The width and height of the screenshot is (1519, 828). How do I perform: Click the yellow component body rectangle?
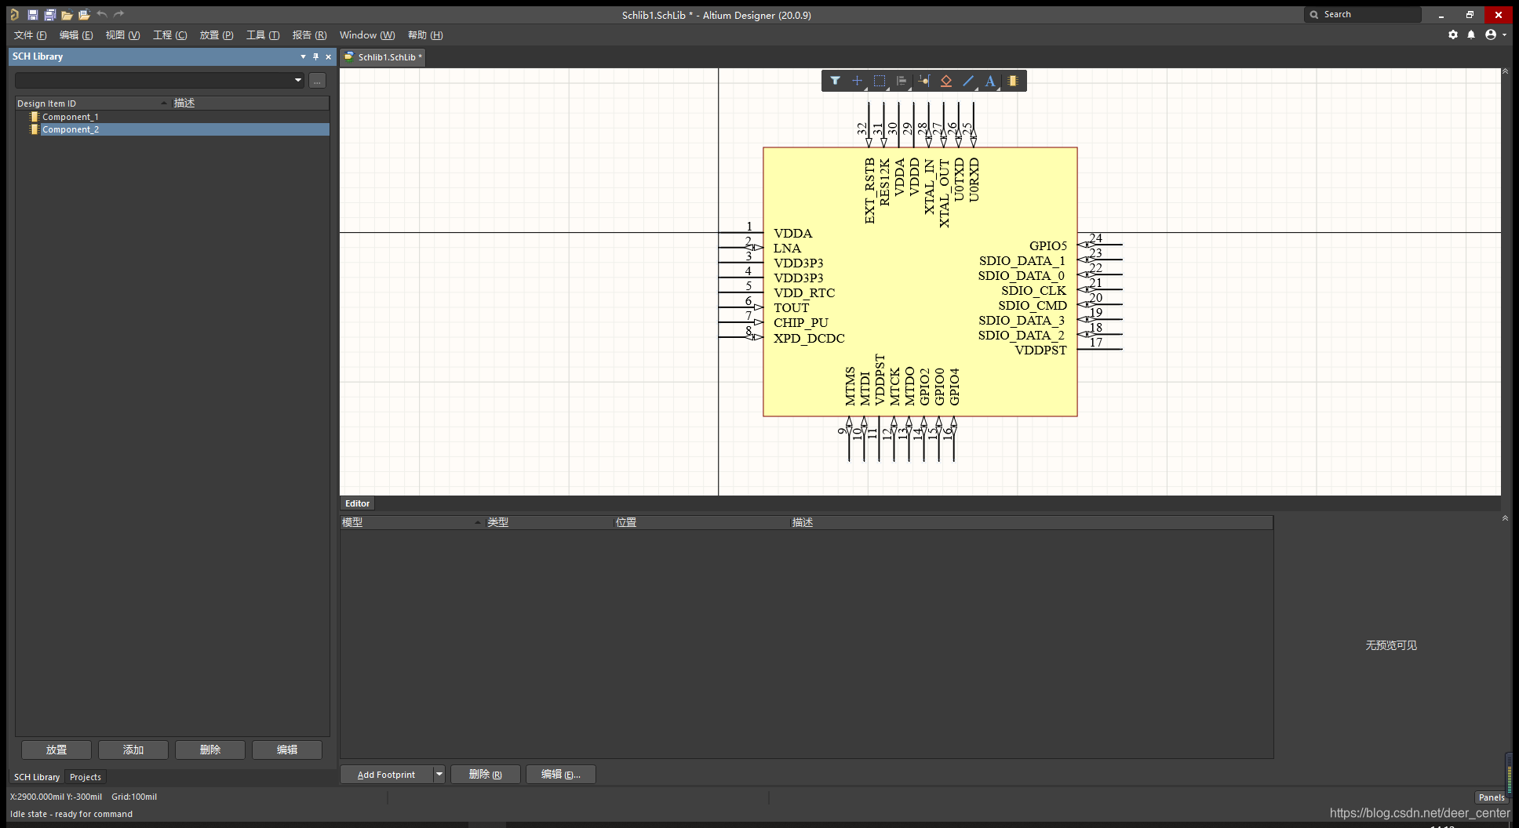coord(920,282)
